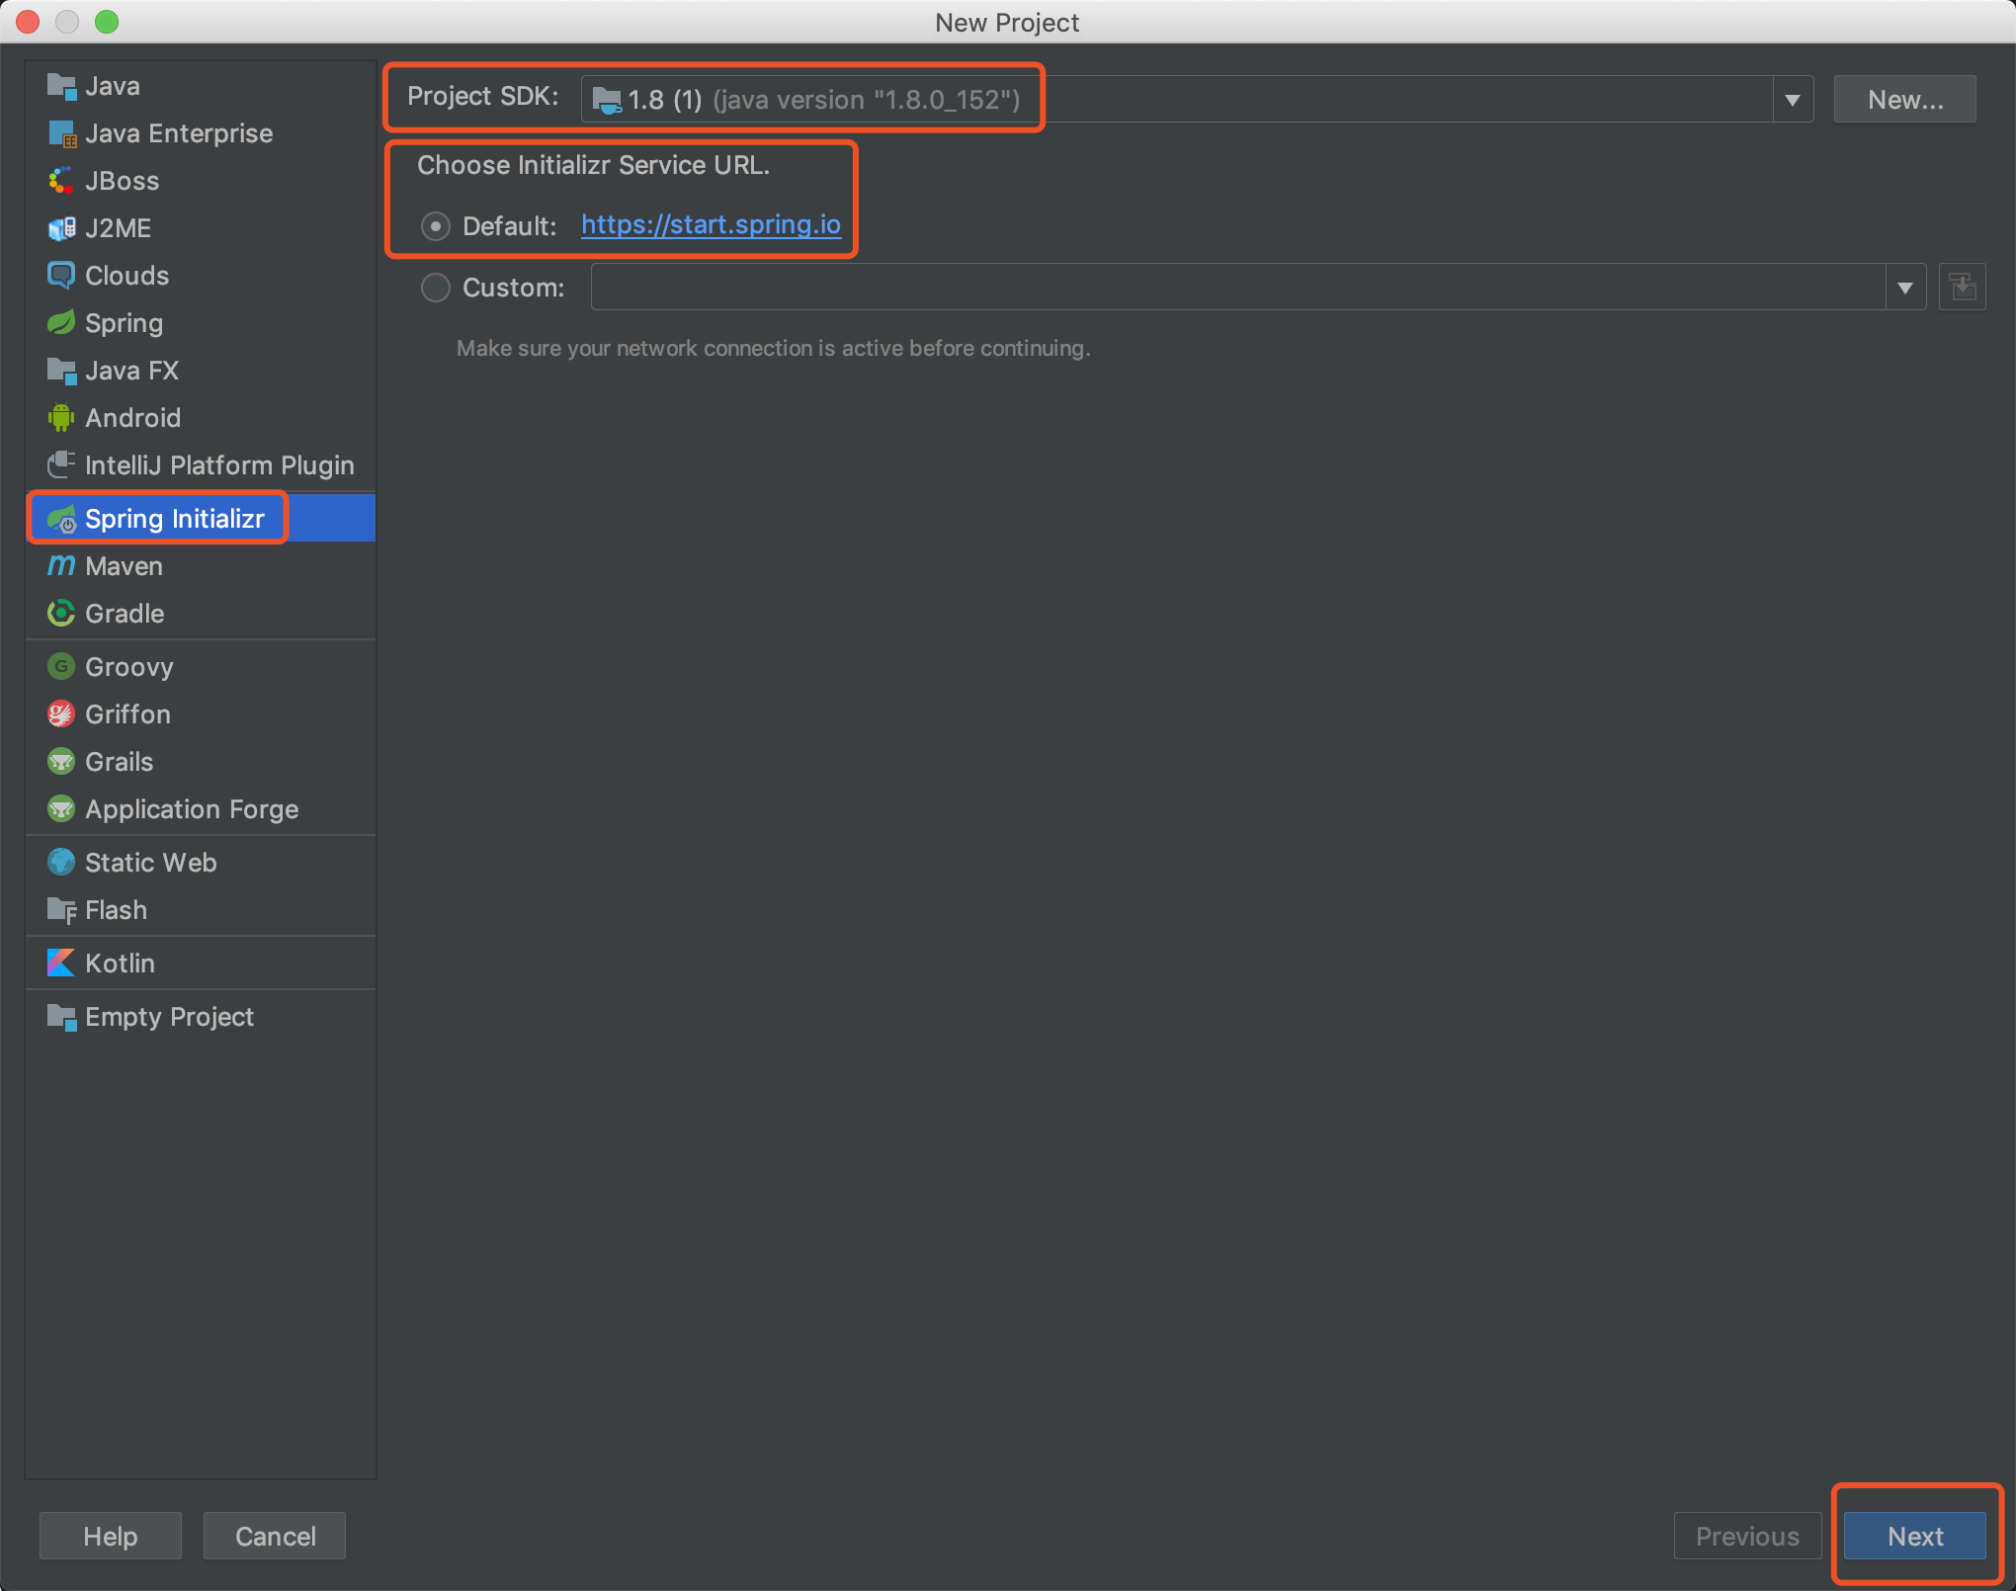Click the New... SDK button

(x=1904, y=100)
